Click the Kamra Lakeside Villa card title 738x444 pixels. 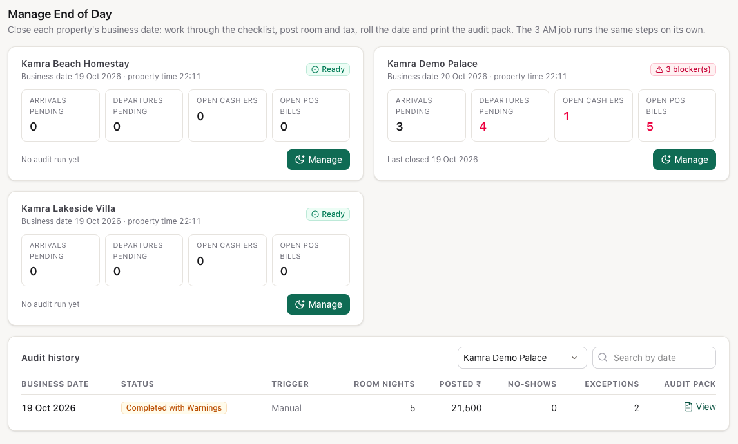tap(68, 208)
